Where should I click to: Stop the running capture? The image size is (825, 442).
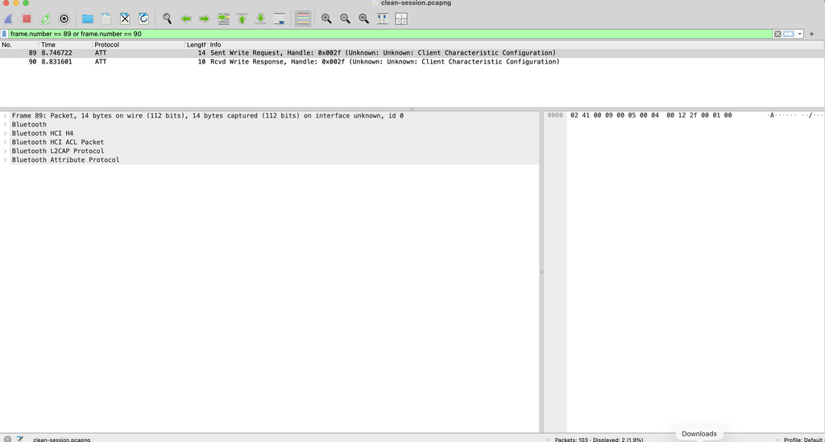27,19
